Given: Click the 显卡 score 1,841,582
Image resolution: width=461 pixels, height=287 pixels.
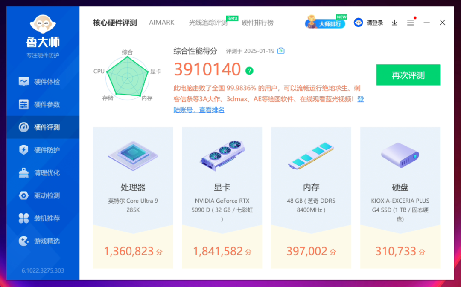Looking at the screenshot, I should coord(218,251).
